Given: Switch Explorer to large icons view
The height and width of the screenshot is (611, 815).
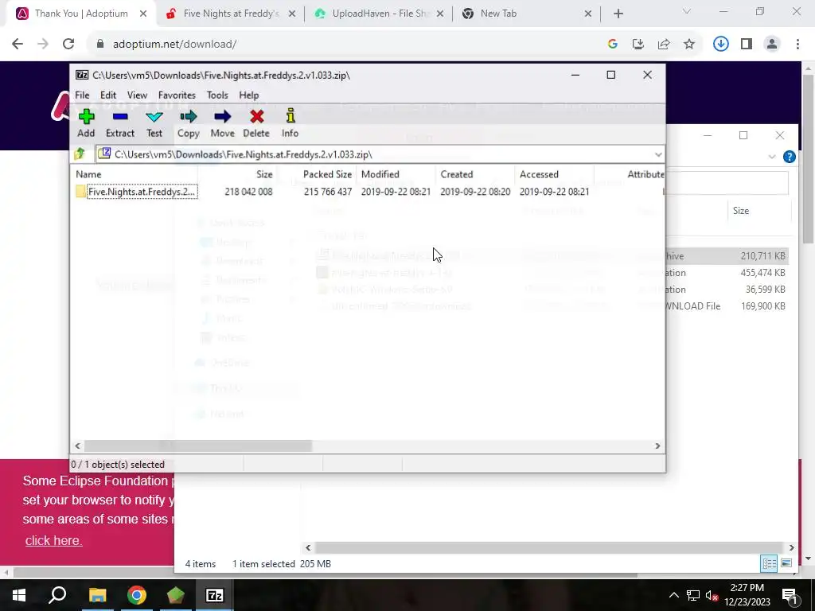Looking at the screenshot, I should point(786,563).
